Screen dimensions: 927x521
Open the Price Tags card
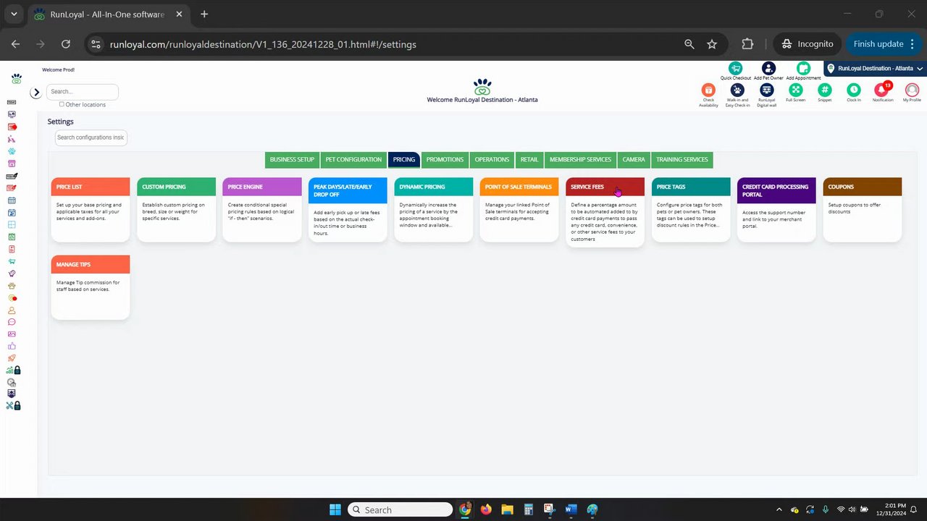point(691,209)
